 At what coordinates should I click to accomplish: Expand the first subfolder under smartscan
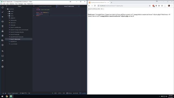(x=8, y=11)
